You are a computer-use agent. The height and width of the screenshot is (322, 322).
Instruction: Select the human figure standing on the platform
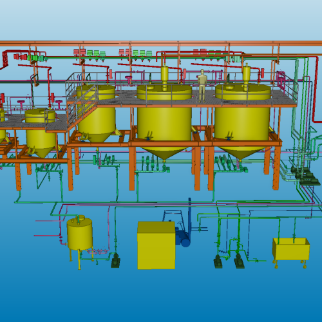(202, 86)
